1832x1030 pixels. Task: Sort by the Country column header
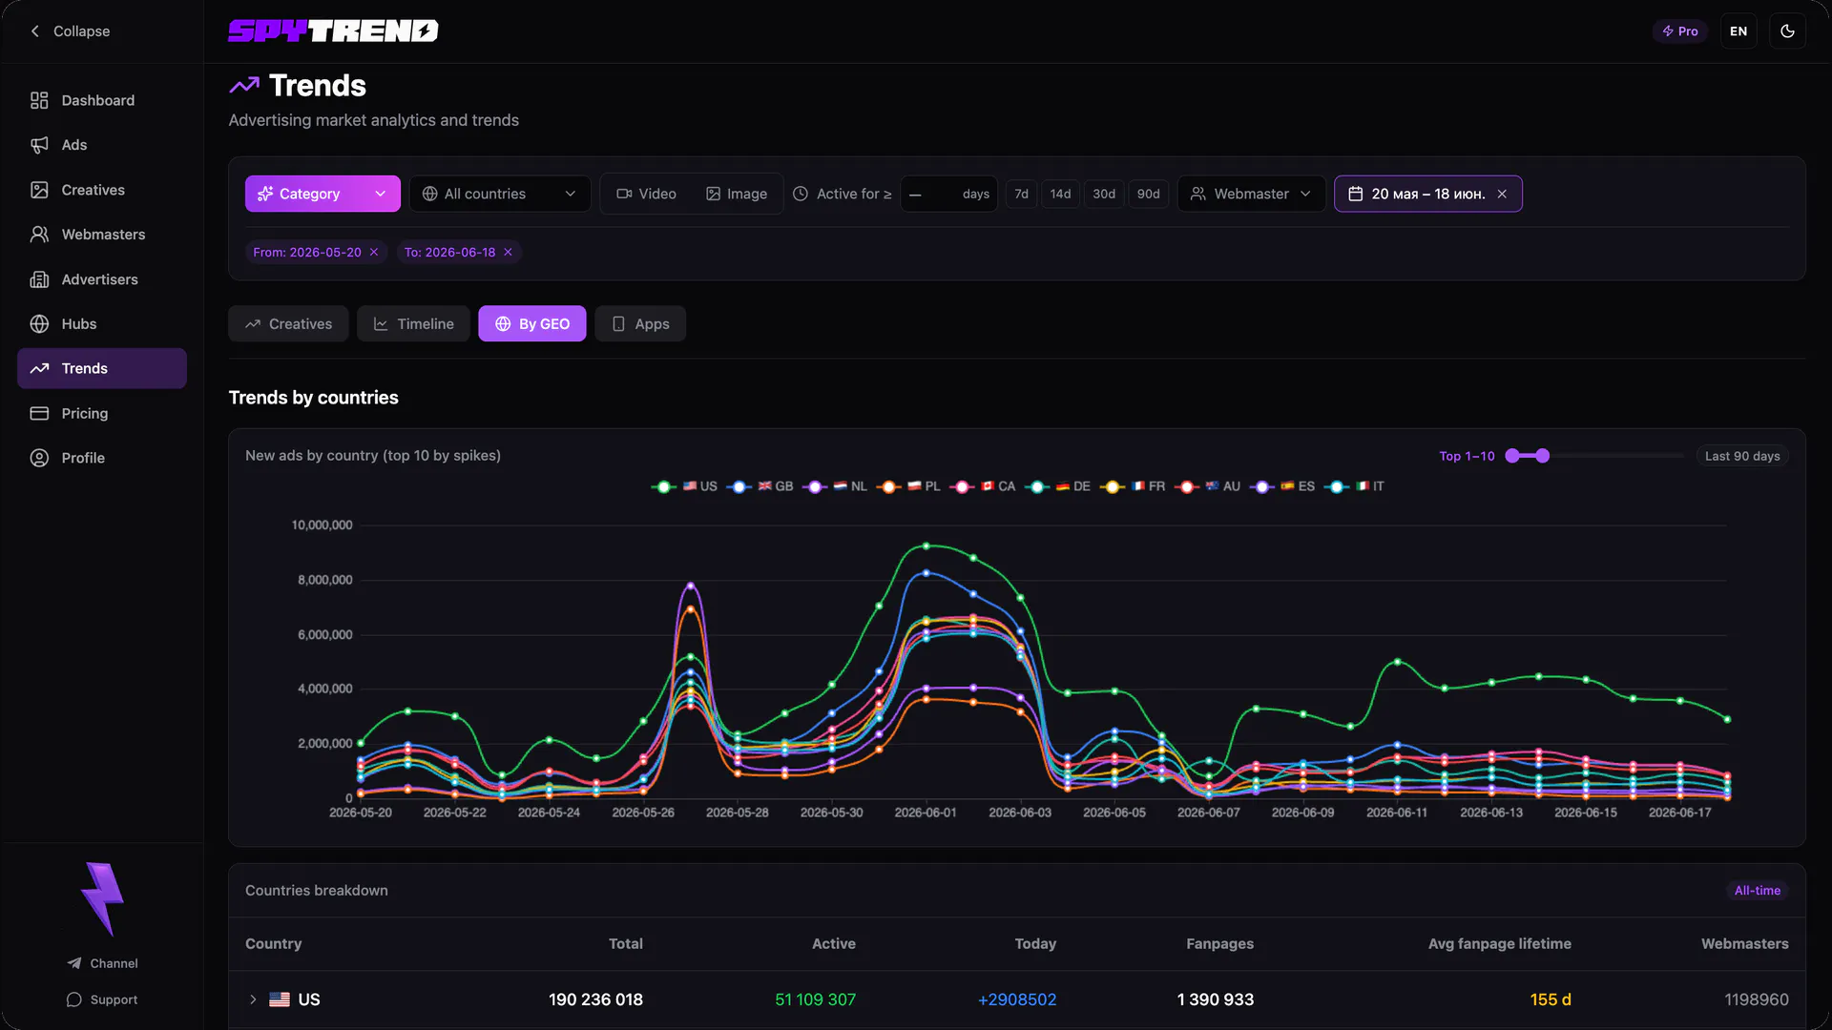(x=273, y=944)
